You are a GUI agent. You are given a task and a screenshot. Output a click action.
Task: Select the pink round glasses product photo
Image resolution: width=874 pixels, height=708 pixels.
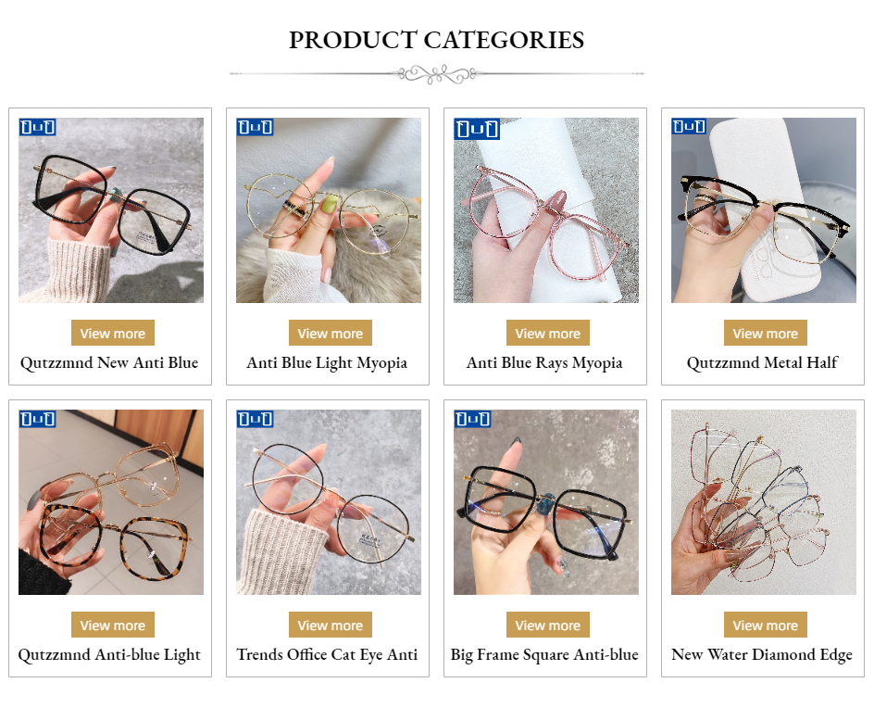pyautogui.click(x=546, y=210)
